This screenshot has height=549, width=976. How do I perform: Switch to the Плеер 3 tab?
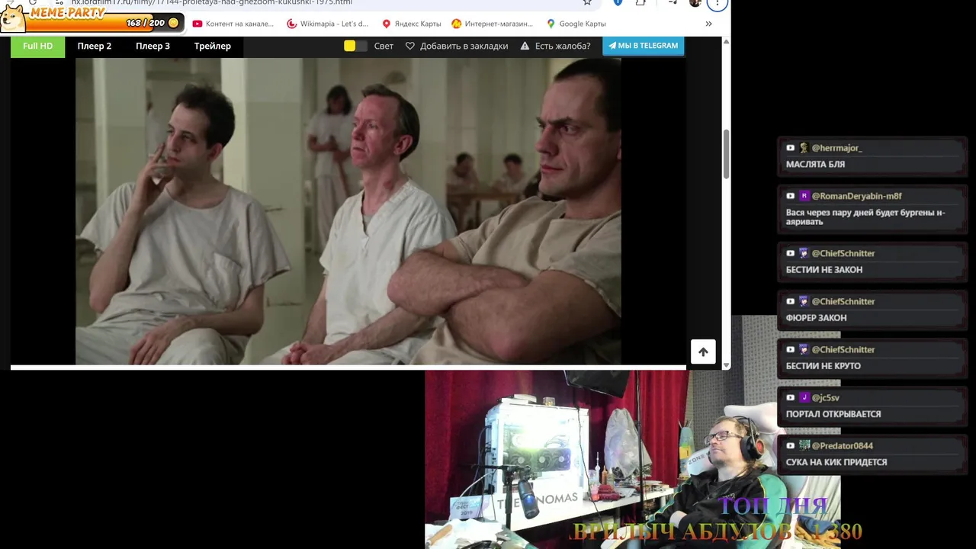pyautogui.click(x=152, y=46)
